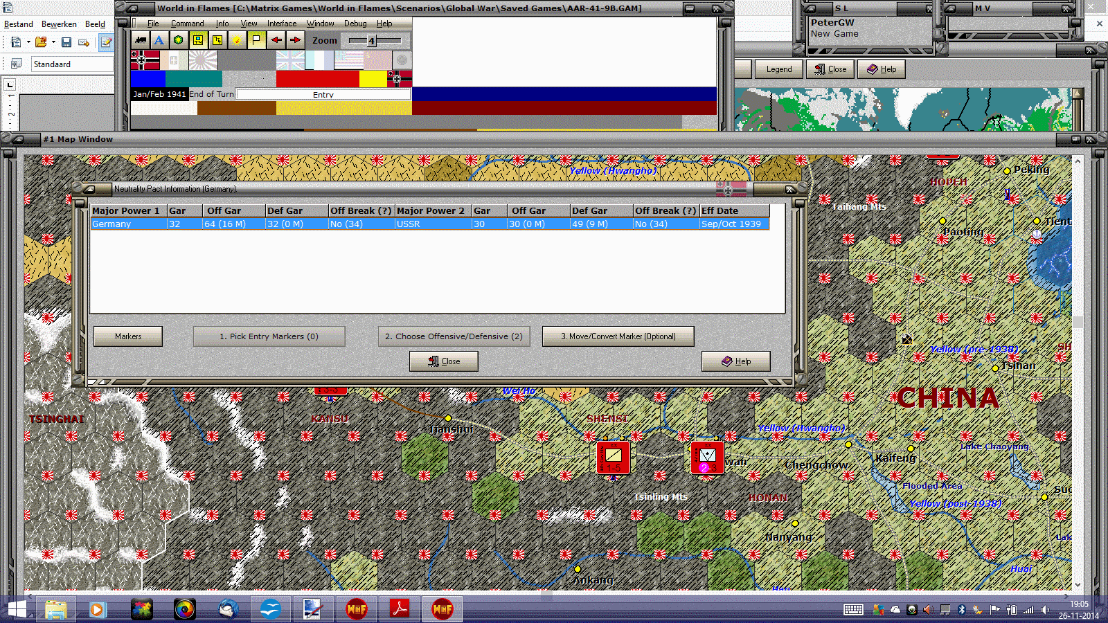Click the green circle toolbar icon

[x=179, y=40]
